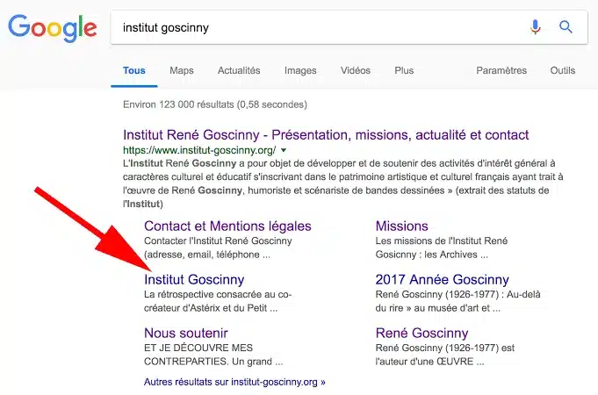Open the René Goscinny sitelink

tap(421, 333)
